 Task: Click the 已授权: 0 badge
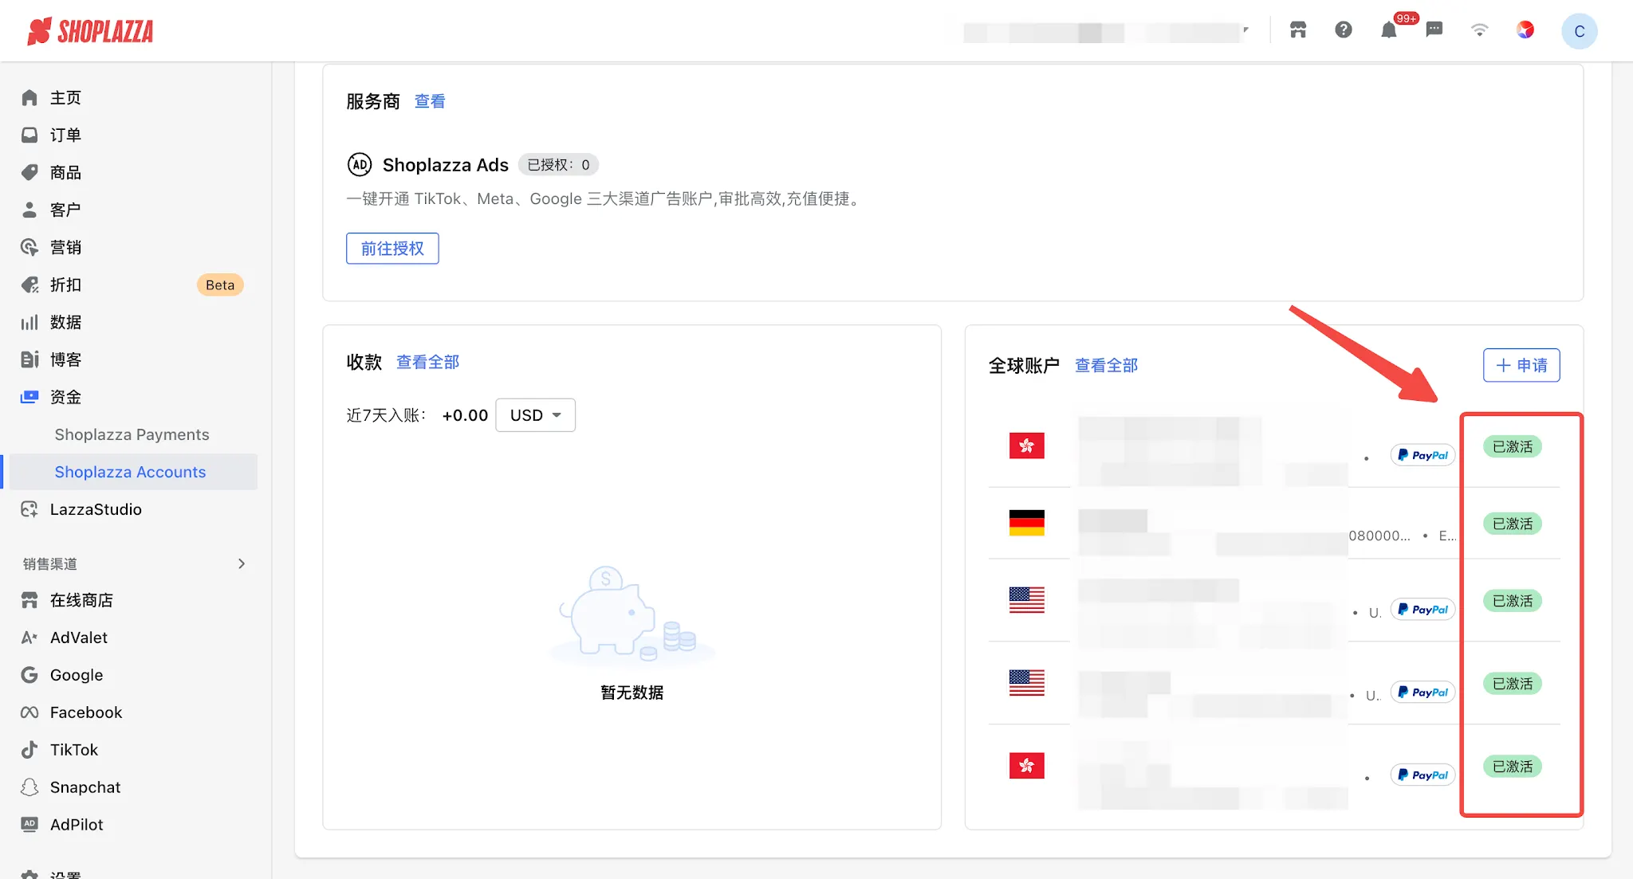point(558,165)
